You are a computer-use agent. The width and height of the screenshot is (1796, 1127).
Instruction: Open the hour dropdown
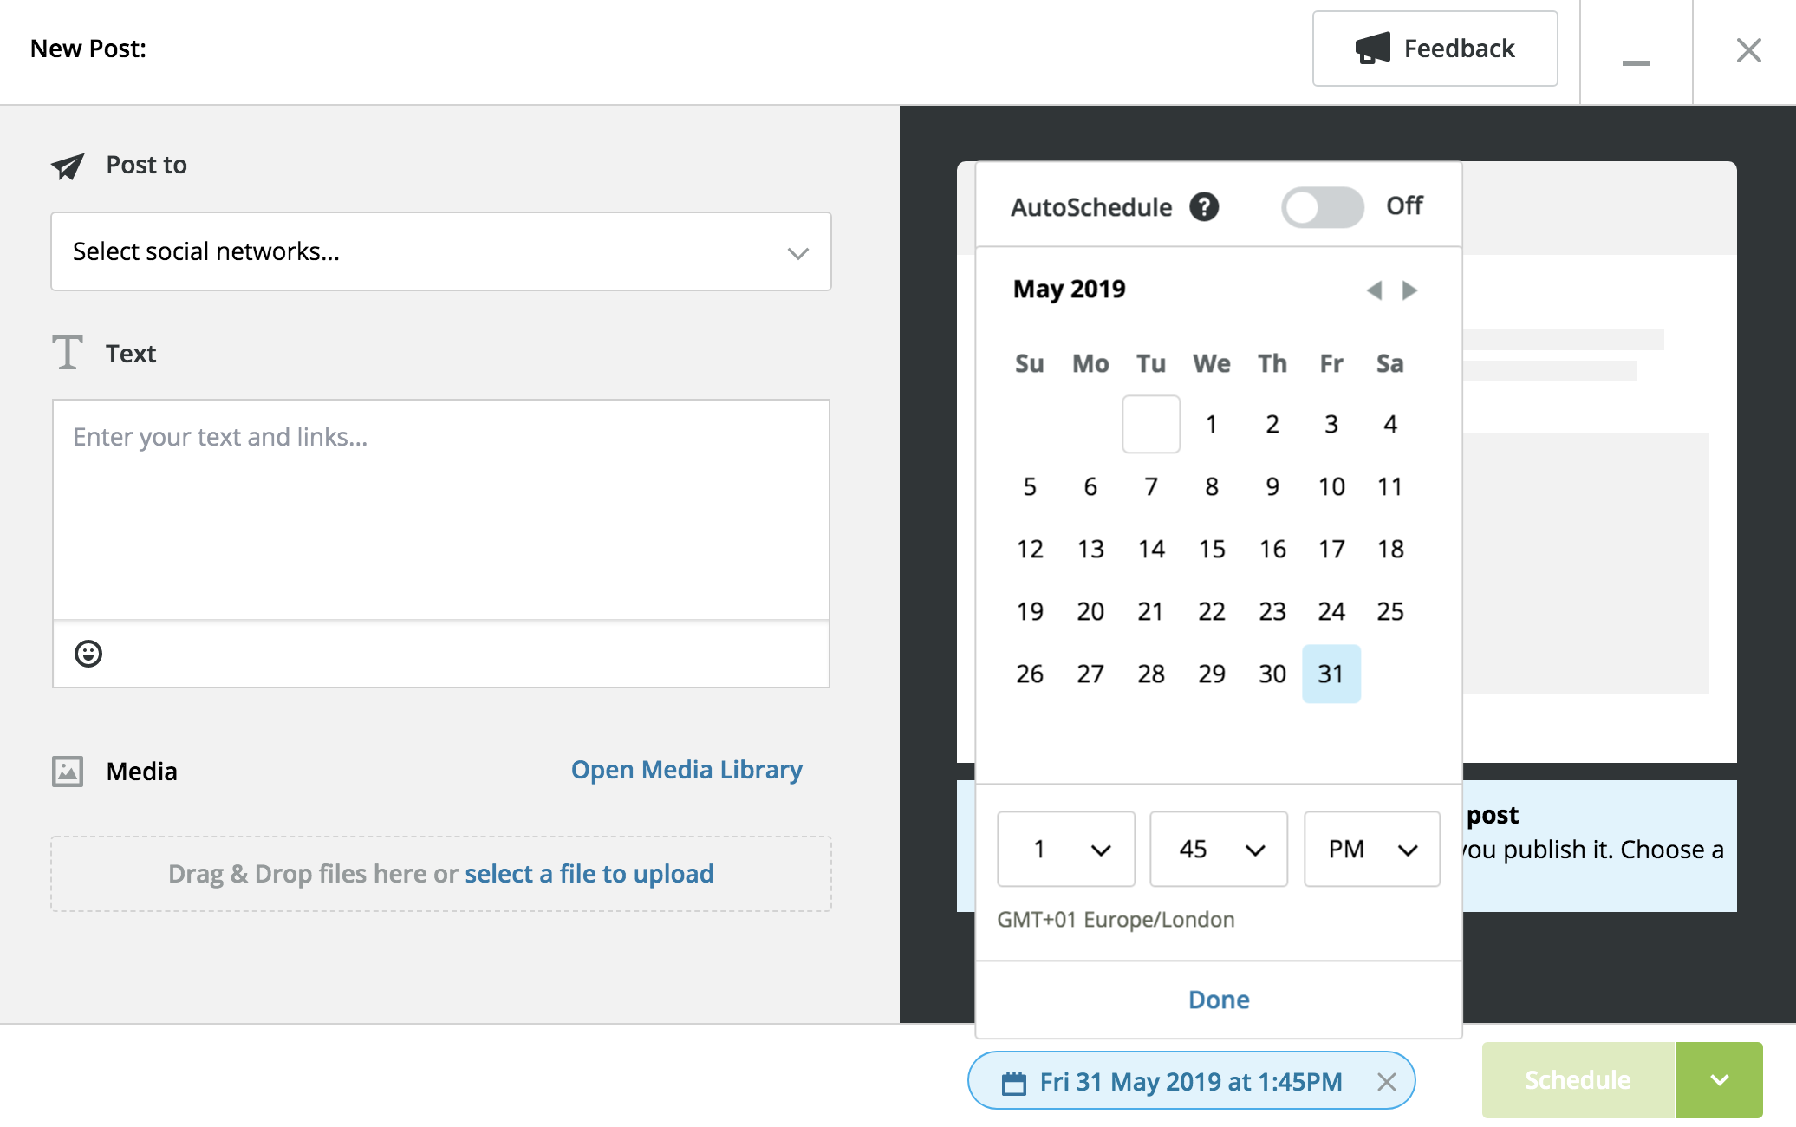pos(1065,850)
